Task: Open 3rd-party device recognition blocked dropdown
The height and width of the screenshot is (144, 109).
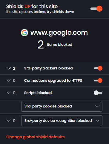Action: [62, 121]
